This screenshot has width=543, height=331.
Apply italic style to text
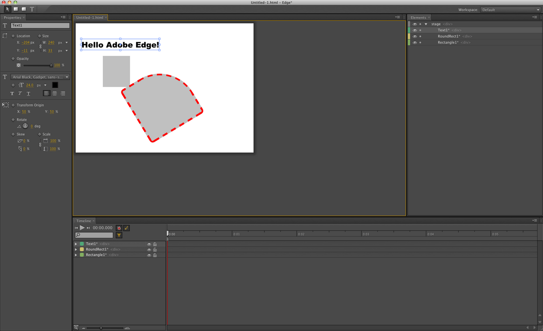[20, 93]
